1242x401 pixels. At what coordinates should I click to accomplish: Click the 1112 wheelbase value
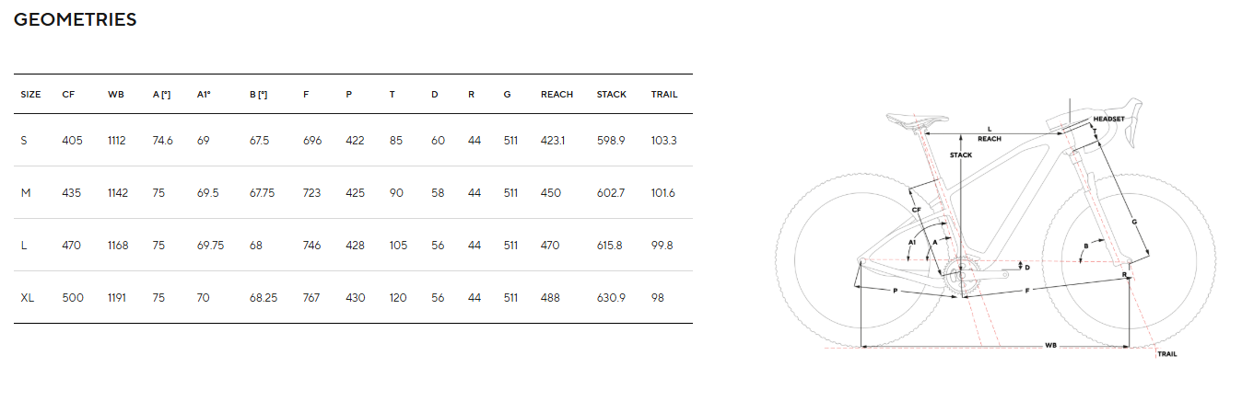tap(118, 140)
